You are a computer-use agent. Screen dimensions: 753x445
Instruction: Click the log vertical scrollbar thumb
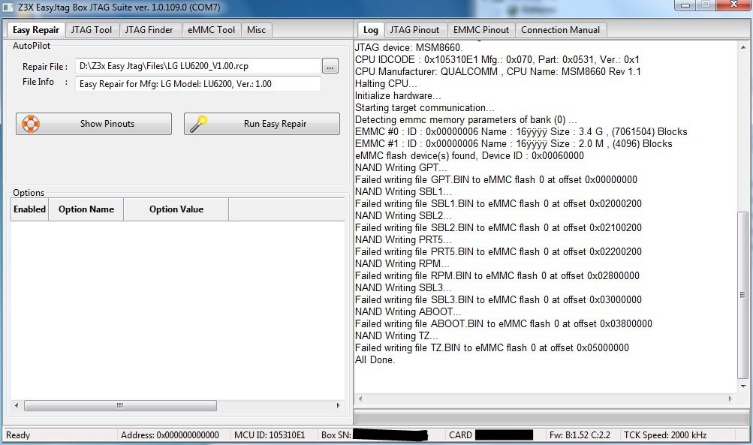pos(743,295)
